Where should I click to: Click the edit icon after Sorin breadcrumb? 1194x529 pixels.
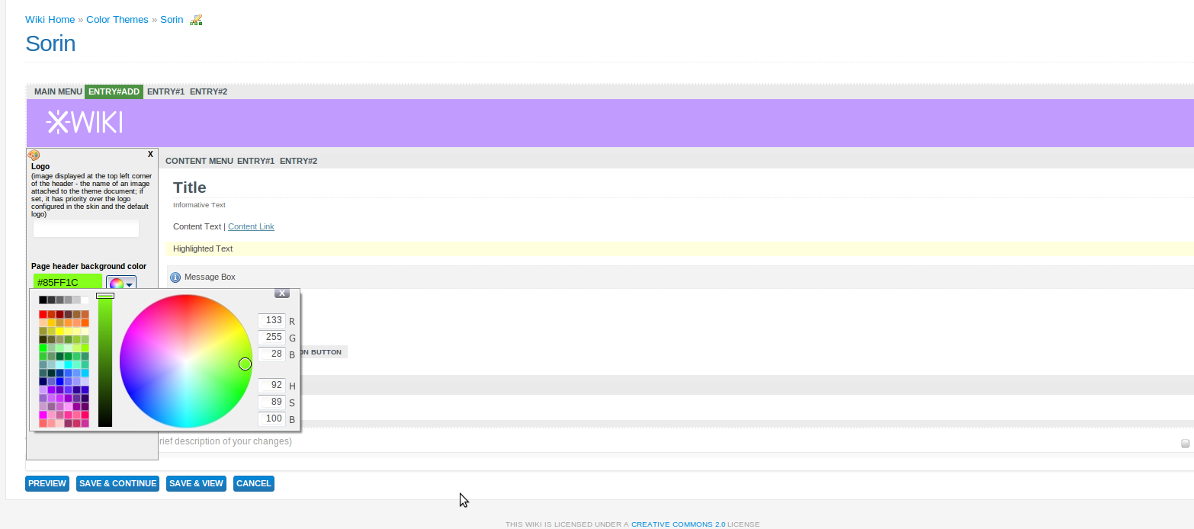click(196, 19)
